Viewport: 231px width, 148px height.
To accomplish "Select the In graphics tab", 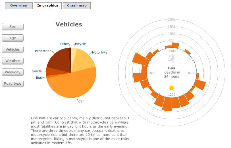I will click(x=47, y=5).
